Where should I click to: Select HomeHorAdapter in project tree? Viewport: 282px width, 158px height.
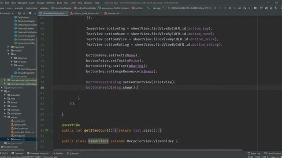26,36
